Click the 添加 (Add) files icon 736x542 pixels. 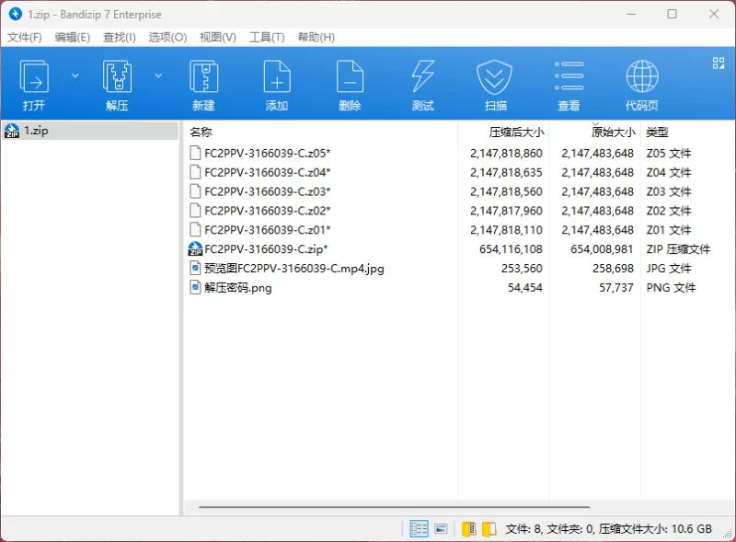[277, 85]
